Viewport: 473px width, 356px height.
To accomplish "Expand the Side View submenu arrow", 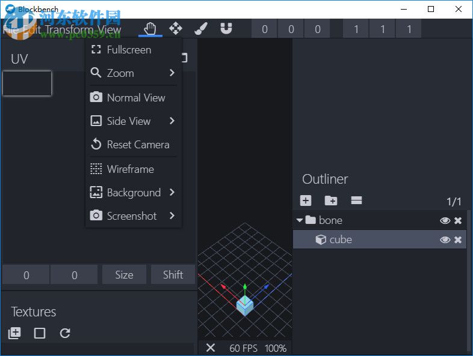I will [x=172, y=121].
